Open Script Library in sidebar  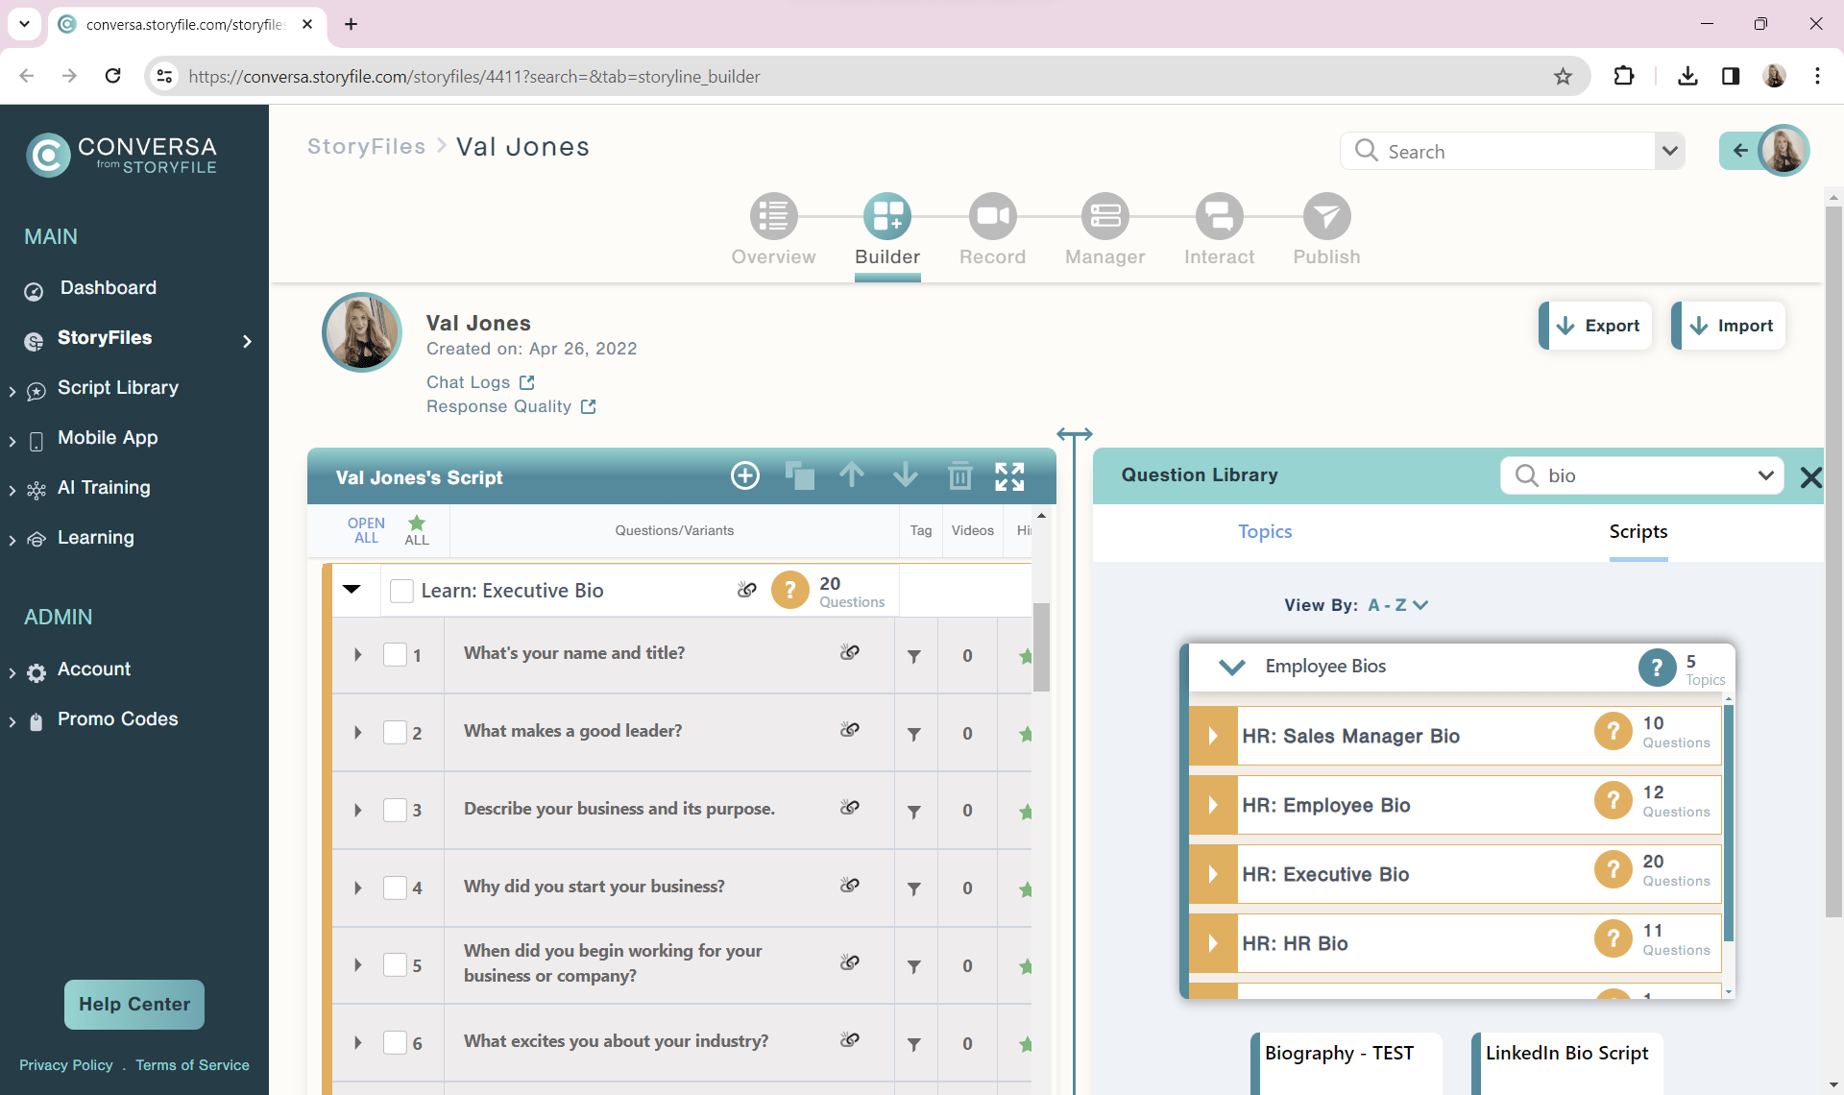coord(117,388)
